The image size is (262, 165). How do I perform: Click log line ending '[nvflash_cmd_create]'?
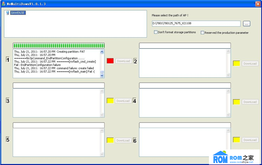pyautogui.click(x=55, y=62)
